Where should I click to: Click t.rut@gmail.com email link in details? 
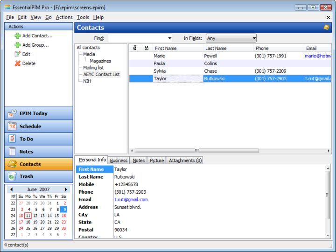[131, 200]
